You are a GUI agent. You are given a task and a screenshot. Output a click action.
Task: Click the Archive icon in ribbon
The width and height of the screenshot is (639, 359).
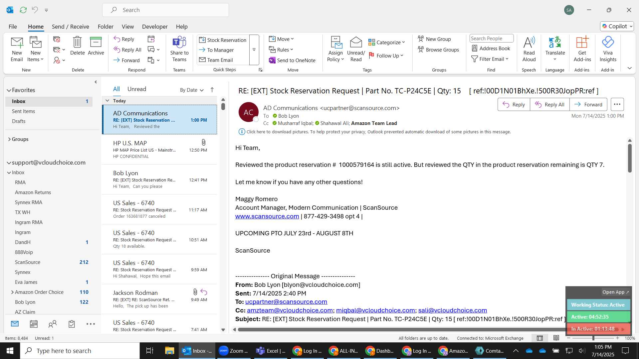point(96,46)
